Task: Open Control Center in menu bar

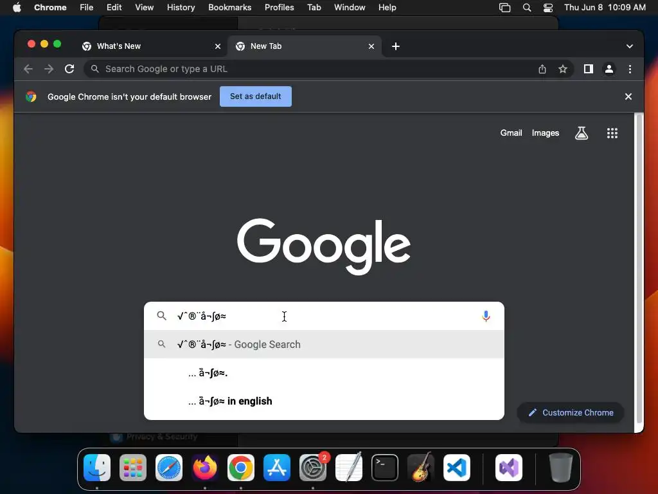Action: coord(547,8)
